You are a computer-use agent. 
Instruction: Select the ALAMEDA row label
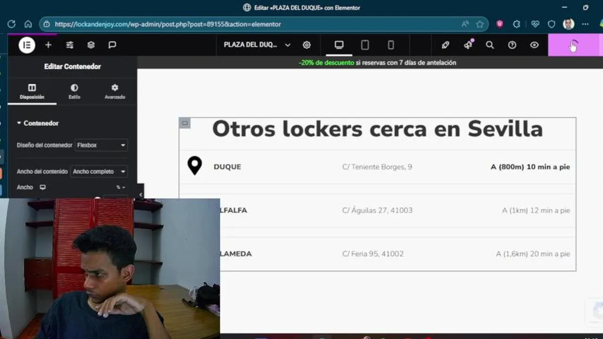[236, 254]
